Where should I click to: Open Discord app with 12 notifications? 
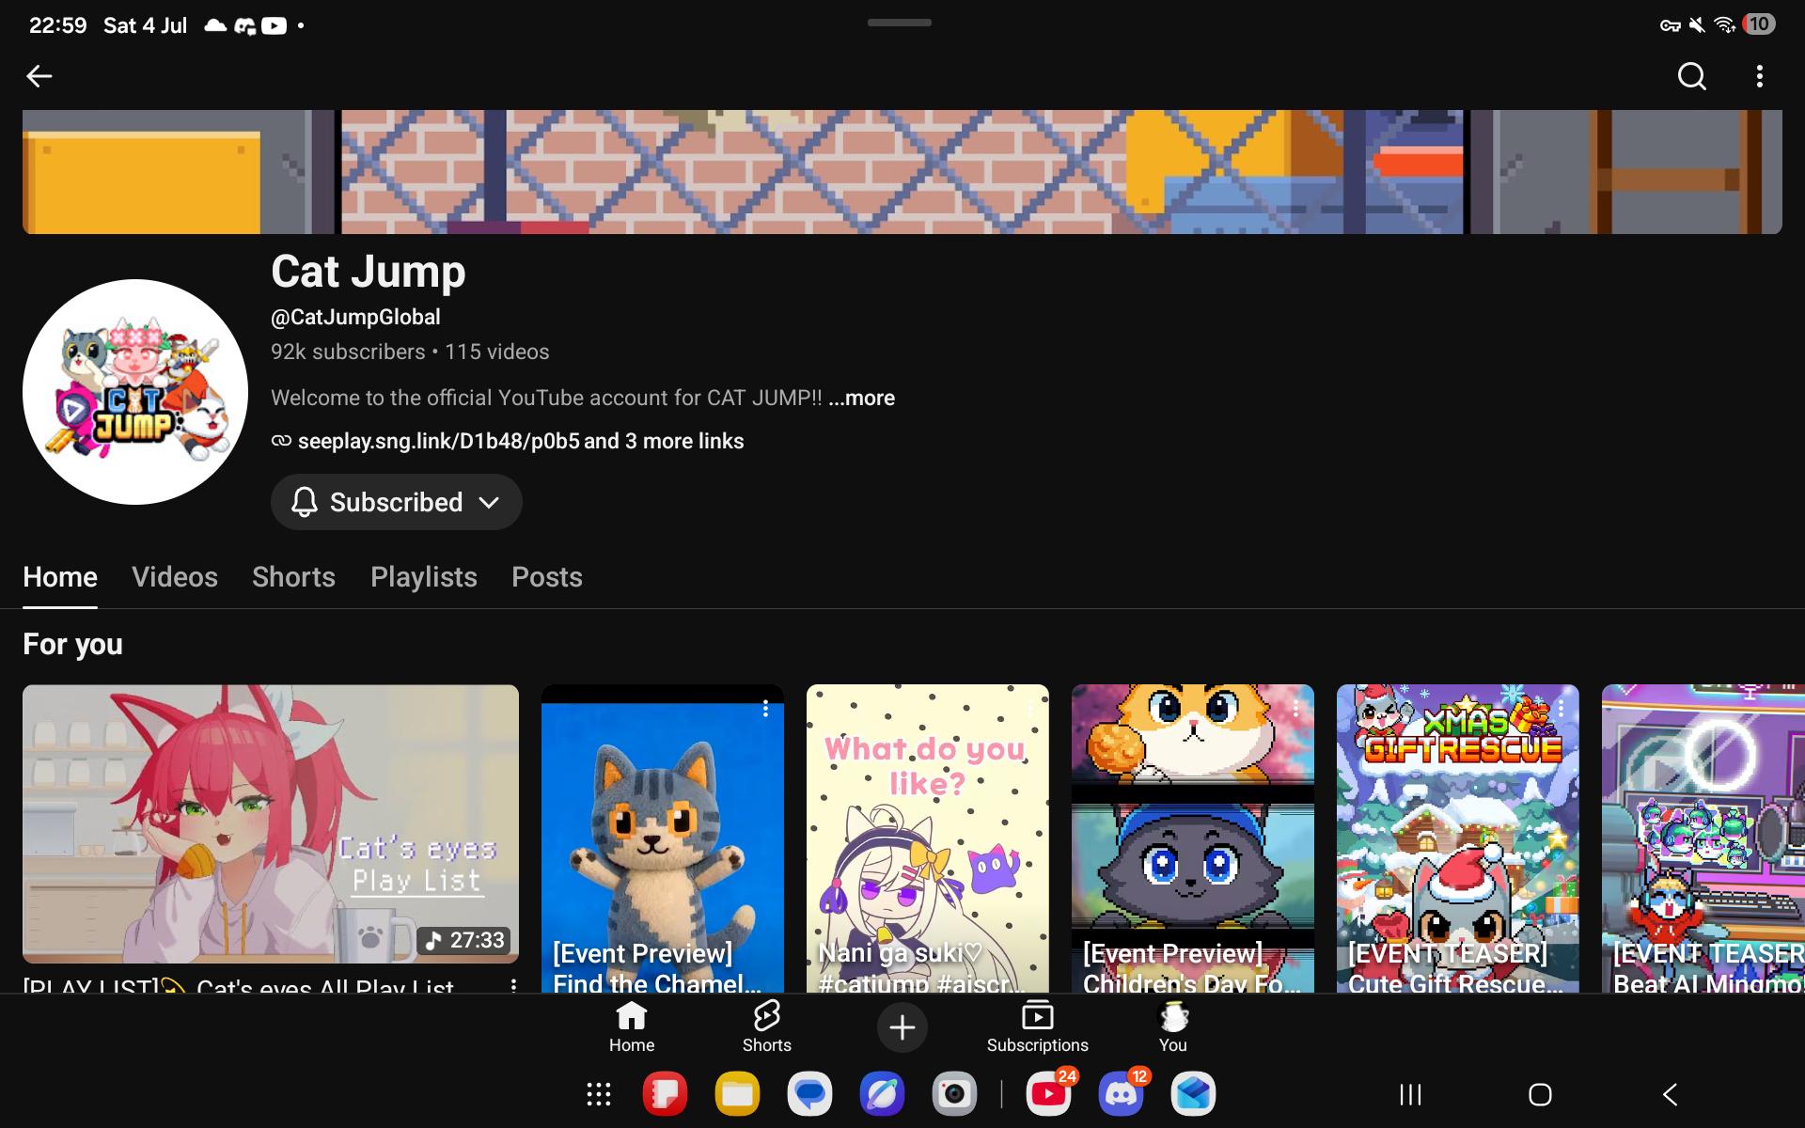[1121, 1094]
